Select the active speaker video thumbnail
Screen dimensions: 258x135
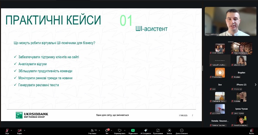pos(231,21)
